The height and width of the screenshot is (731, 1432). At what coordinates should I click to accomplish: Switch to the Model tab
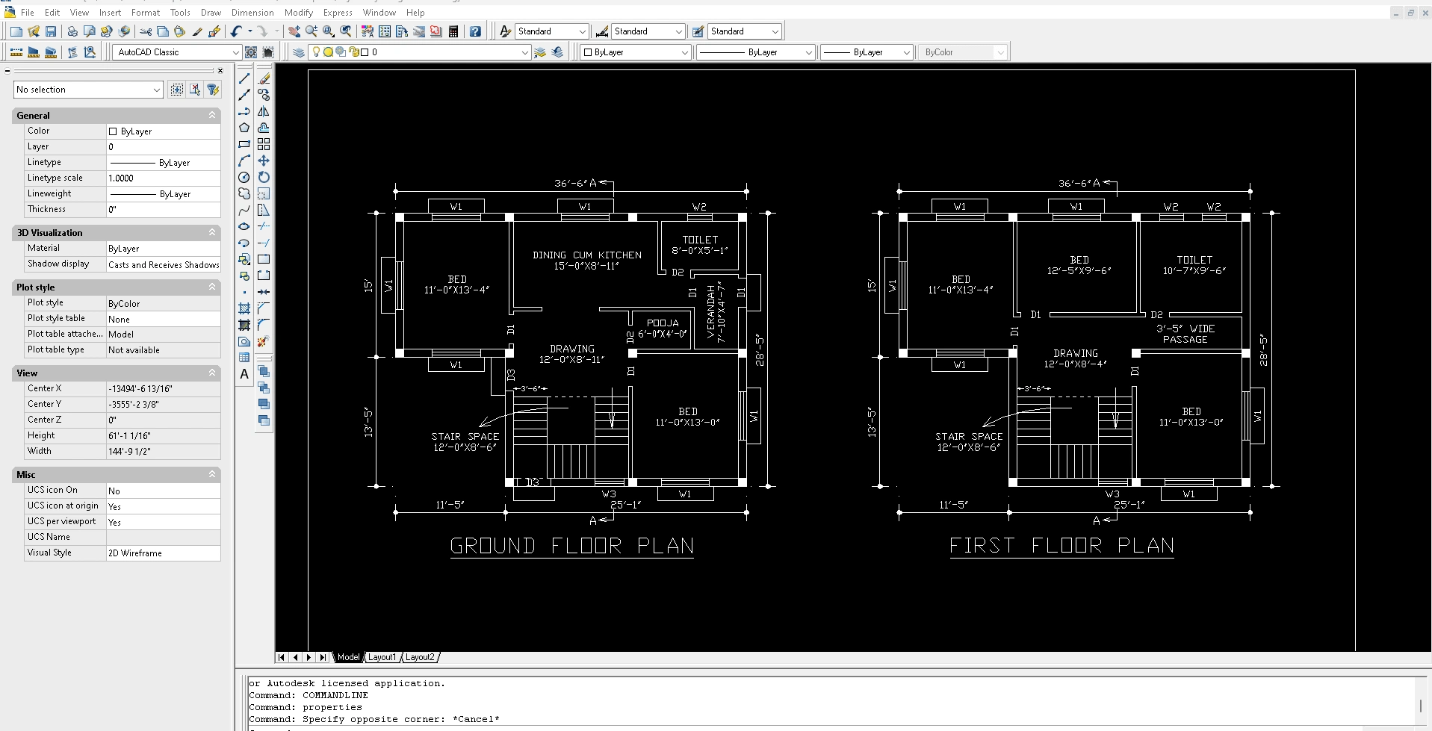point(348,657)
